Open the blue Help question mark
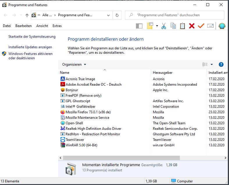 [221, 64]
